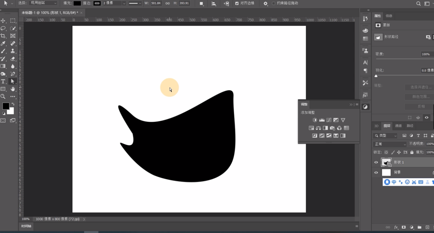The width and height of the screenshot is (434, 233).
Task: Toggle lock all padlock icon
Action: coord(412,153)
